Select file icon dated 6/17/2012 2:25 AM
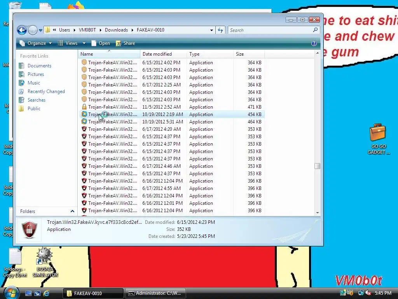Image resolution: width=398 pixels, height=299 pixels. click(x=84, y=84)
